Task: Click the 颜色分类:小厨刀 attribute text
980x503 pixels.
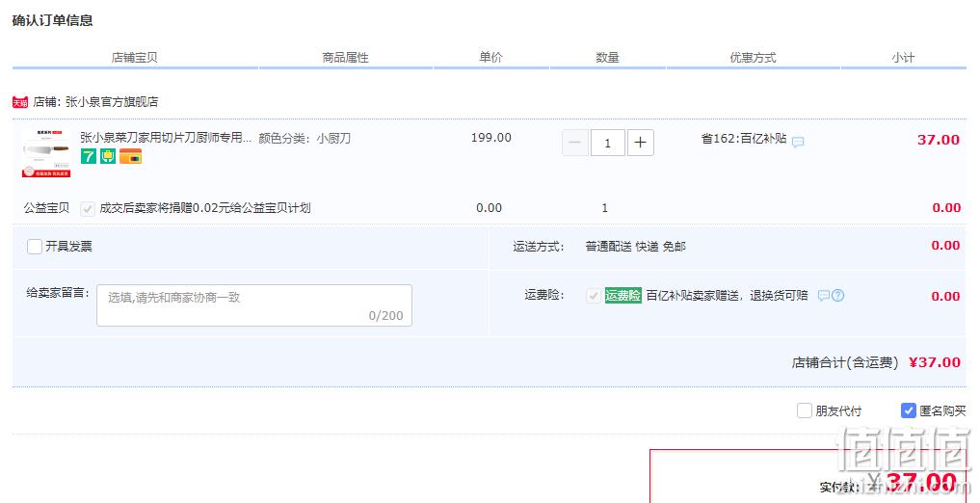Action: coord(305,138)
